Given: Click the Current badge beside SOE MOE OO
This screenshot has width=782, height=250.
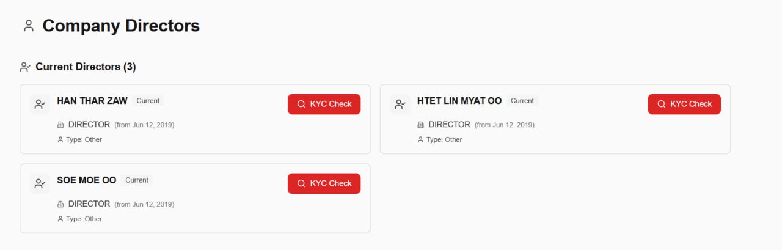Looking at the screenshot, I should (x=137, y=180).
